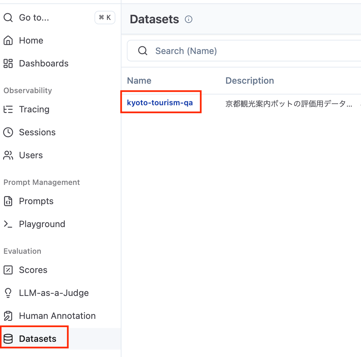Screen dimensions: 361x357
Task: Click the Users sidebar icon
Action: pos(8,155)
